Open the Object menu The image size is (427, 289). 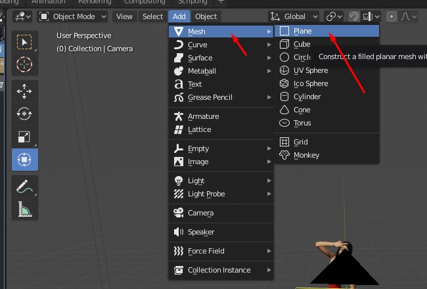(x=206, y=16)
